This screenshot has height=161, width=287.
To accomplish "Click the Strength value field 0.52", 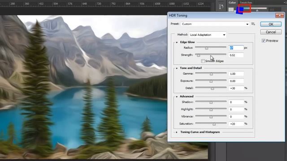I will (236, 55).
